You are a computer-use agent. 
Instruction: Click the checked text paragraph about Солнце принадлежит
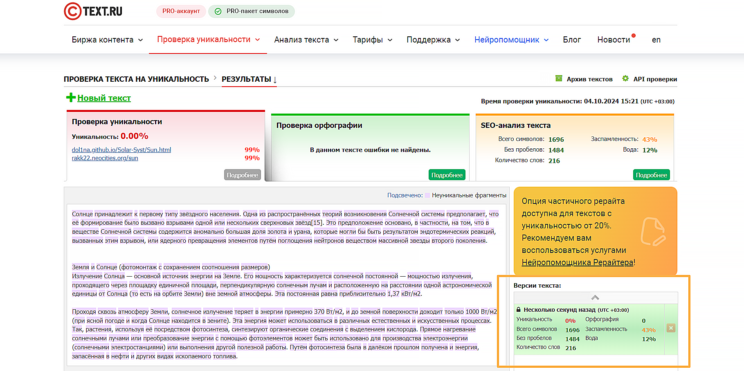pyautogui.click(x=285, y=227)
